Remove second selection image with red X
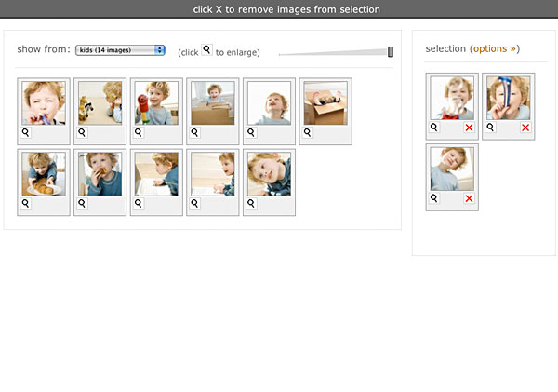 tap(525, 127)
